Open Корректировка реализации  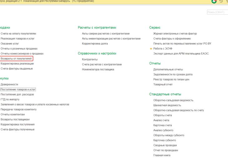tap(17, 64)
